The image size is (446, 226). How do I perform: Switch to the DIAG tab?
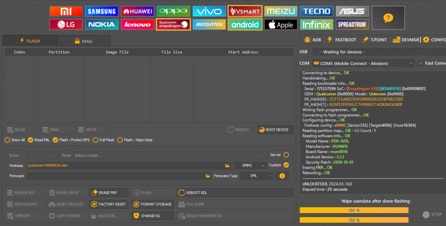point(84,41)
